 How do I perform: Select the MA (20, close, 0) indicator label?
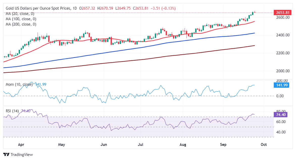point(20,14)
